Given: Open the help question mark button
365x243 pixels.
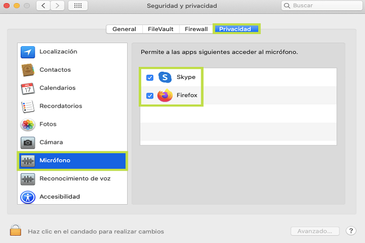Looking at the screenshot, I should point(351,231).
